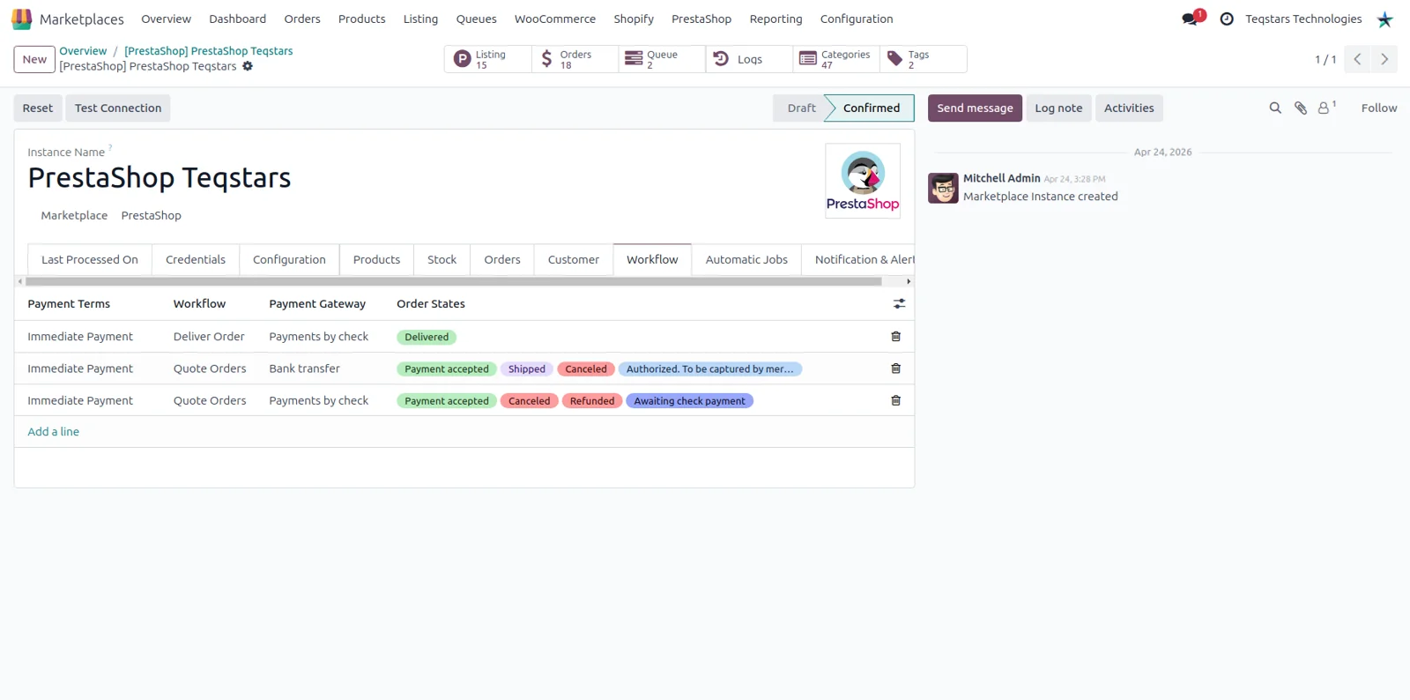
Task: Click the star icon in top right corner
Action: tap(1385, 19)
